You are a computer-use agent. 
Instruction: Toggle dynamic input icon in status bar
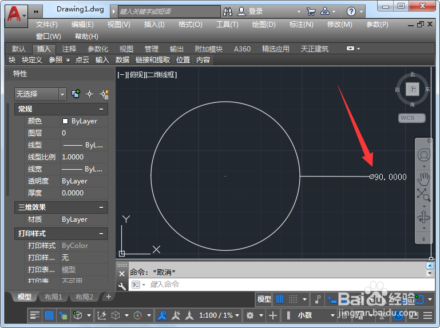(x=332, y=300)
